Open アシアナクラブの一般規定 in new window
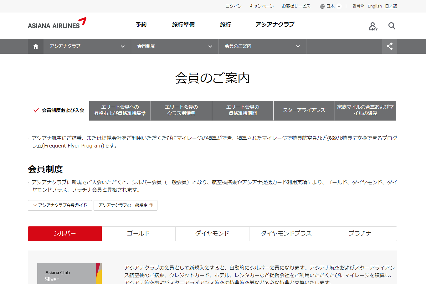The height and width of the screenshot is (284, 426). (x=126, y=205)
